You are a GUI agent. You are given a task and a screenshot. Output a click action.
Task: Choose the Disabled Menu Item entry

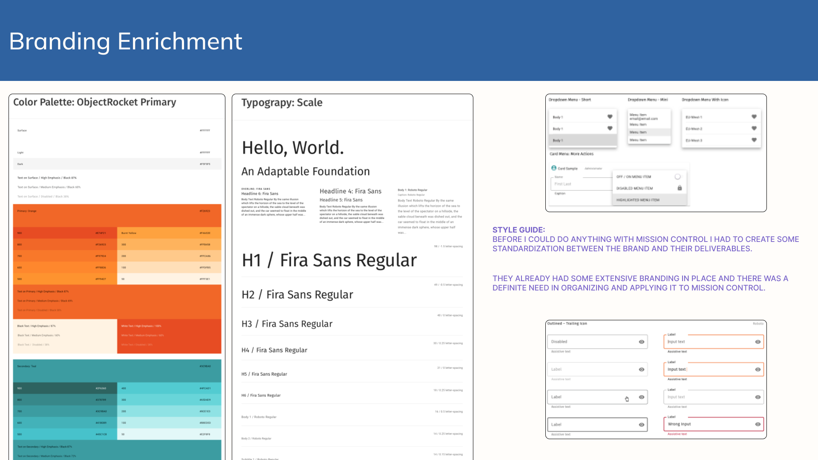pyautogui.click(x=650, y=188)
